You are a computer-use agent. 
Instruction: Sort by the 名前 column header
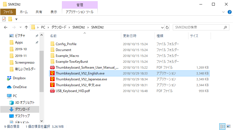[53, 36]
